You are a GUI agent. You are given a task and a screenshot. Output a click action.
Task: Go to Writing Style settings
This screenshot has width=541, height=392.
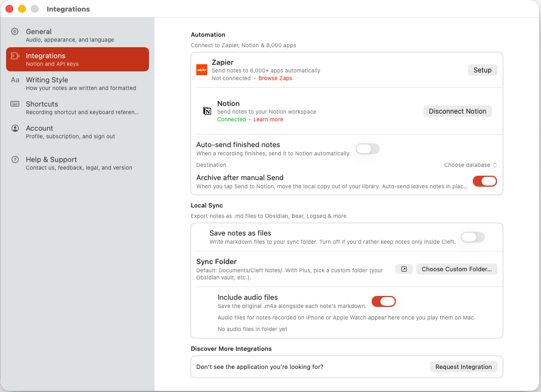[x=78, y=83]
